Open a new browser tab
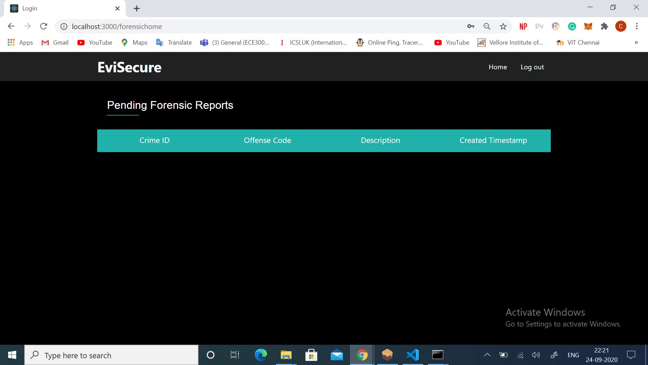Screen dimensions: 648x365 click(137, 8)
